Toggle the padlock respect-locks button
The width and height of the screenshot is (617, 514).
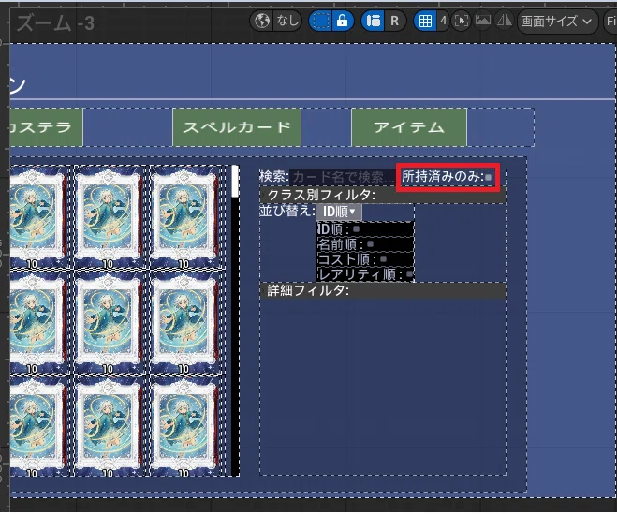[x=343, y=21]
